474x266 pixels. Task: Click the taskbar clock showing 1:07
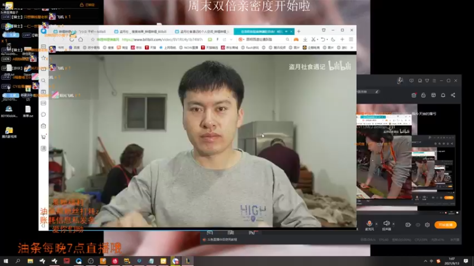[451, 261]
